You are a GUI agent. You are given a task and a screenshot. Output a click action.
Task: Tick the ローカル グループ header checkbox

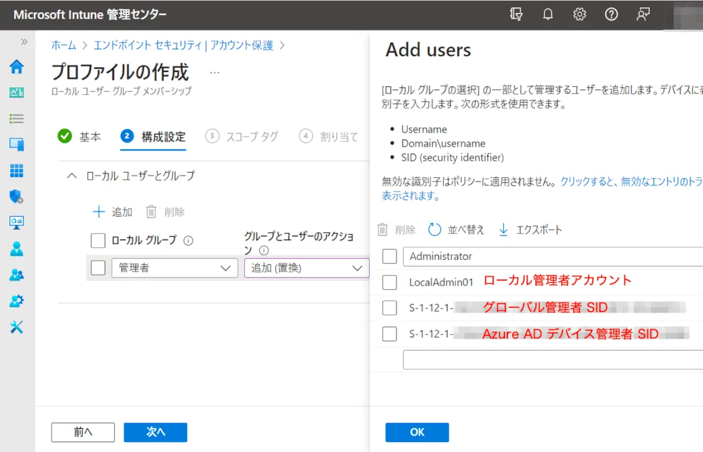(98, 240)
